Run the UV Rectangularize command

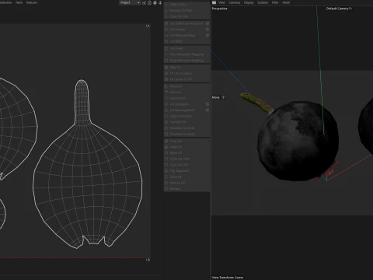click(x=184, y=110)
